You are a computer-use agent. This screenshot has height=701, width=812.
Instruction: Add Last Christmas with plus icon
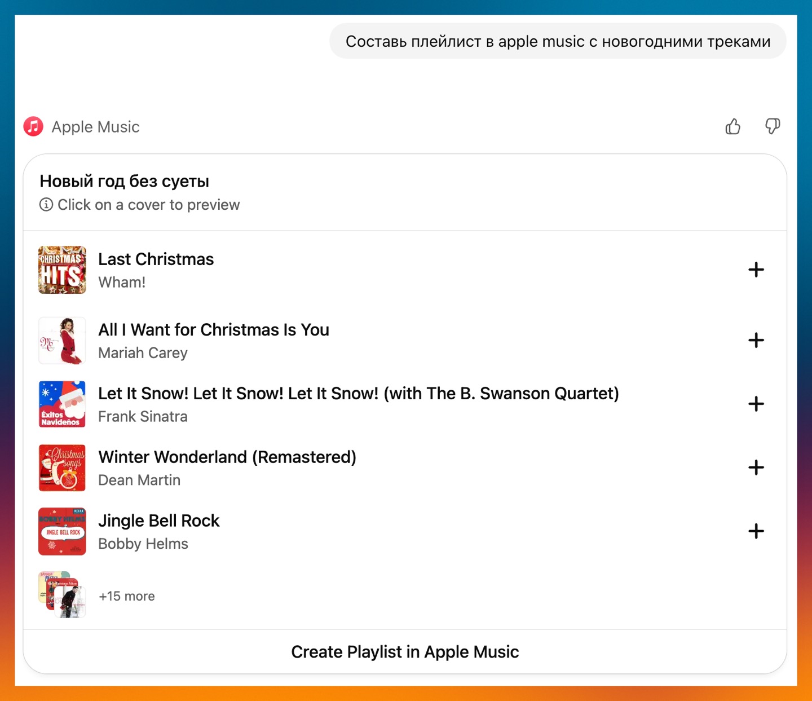point(756,270)
